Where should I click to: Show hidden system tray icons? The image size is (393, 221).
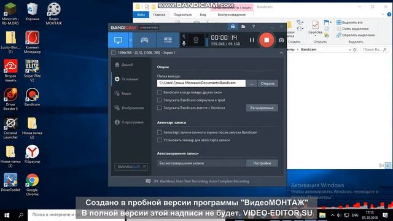(332, 215)
